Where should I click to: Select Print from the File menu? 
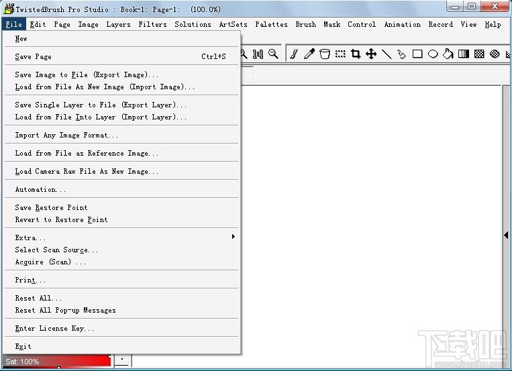[121, 280]
